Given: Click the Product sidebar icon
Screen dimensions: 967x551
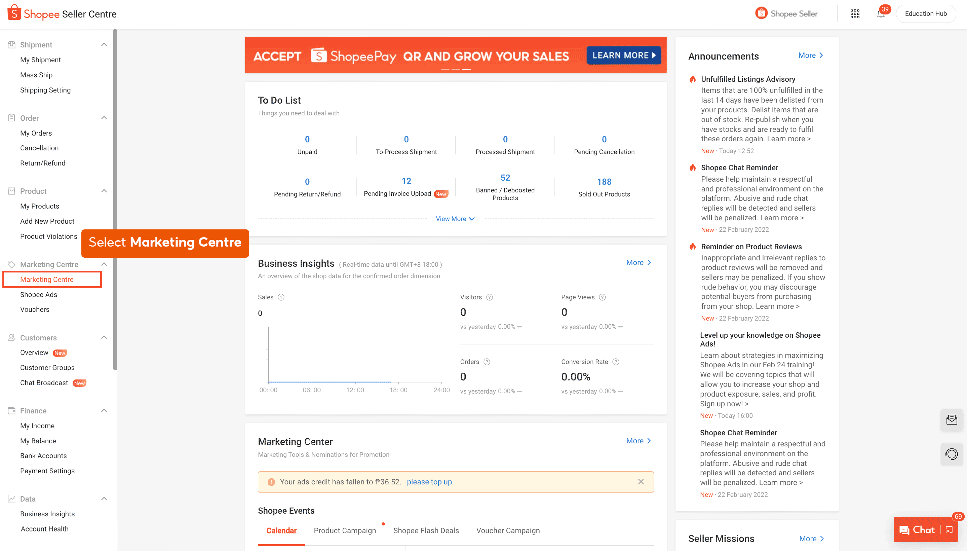Looking at the screenshot, I should (12, 191).
